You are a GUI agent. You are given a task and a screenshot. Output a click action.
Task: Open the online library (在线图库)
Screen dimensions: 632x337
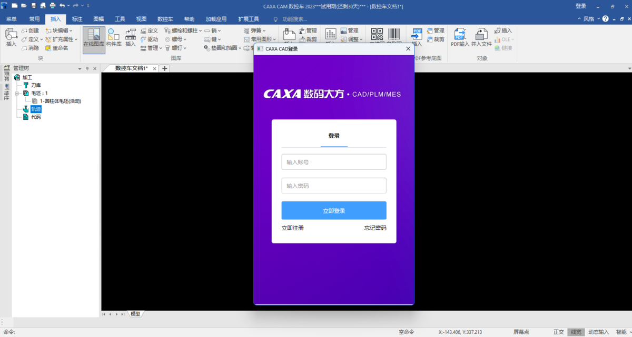click(x=94, y=38)
